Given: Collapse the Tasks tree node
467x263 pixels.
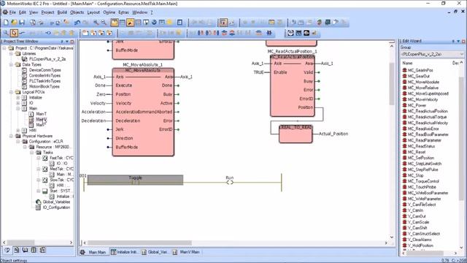Looking at the screenshot, I should tap(32, 153).
